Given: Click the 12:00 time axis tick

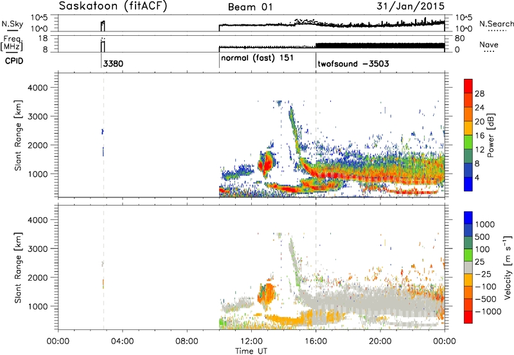Looking at the screenshot, I should 251,342.
